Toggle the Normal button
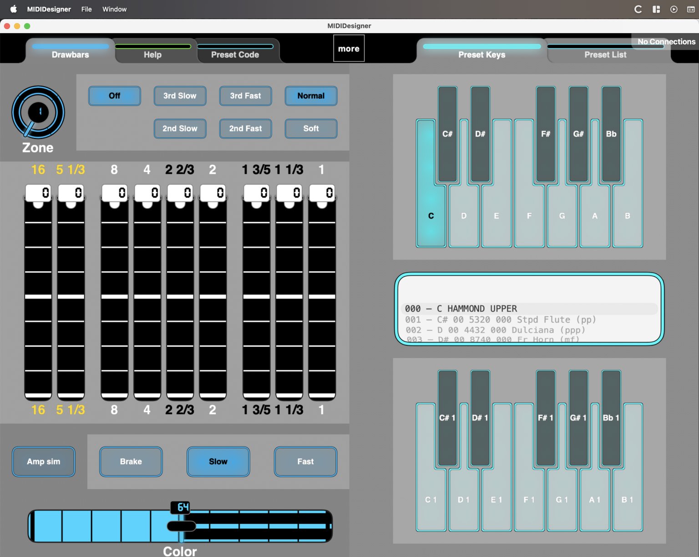The width and height of the screenshot is (699, 557). (311, 96)
